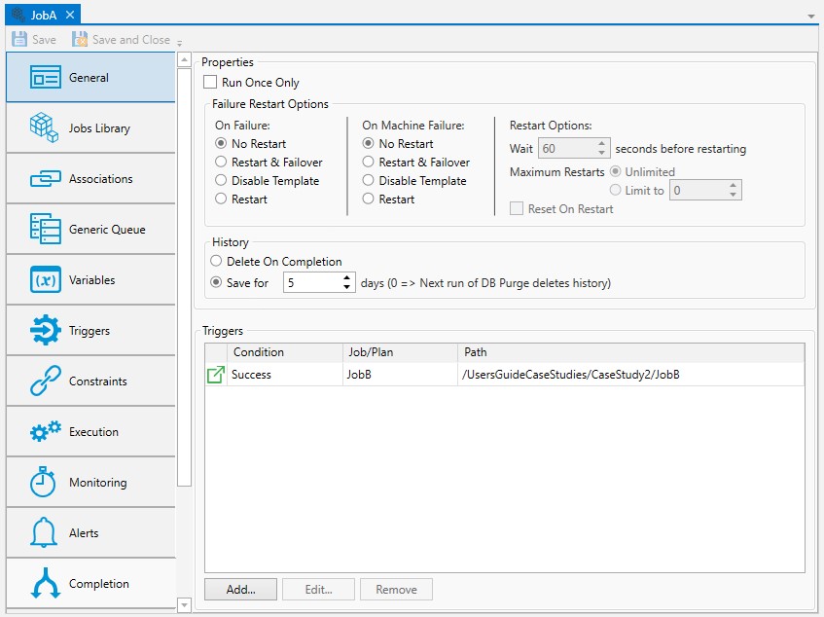Open the Generic Queue panel icon
Image resolution: width=824 pixels, height=617 pixels.
(45, 230)
